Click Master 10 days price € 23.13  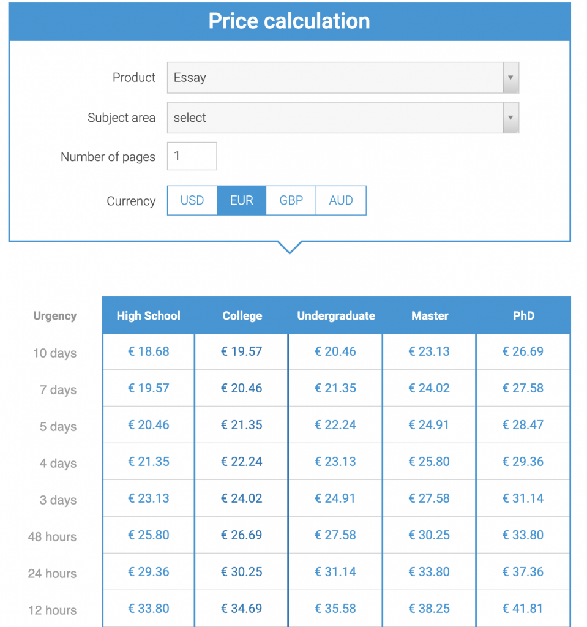429,351
